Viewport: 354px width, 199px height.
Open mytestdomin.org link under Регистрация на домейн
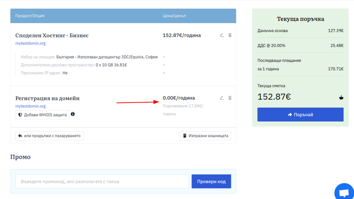30,106
